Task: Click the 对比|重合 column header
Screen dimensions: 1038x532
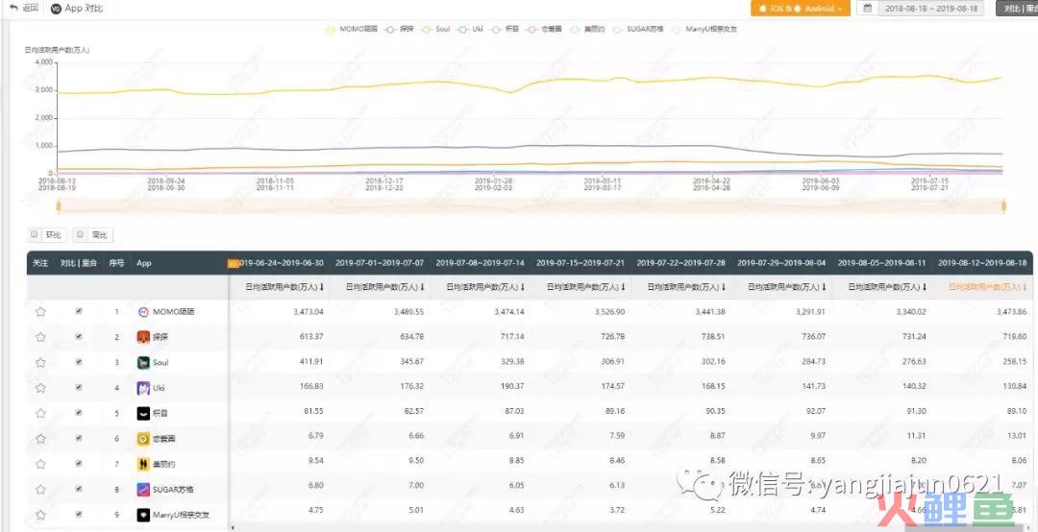Action: click(x=79, y=263)
